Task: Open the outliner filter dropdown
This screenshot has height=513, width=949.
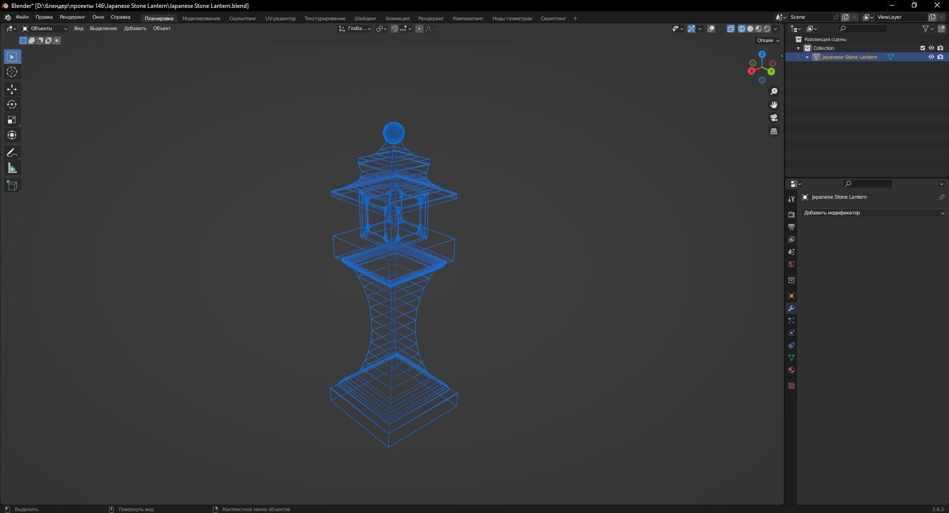Action: 928,29
